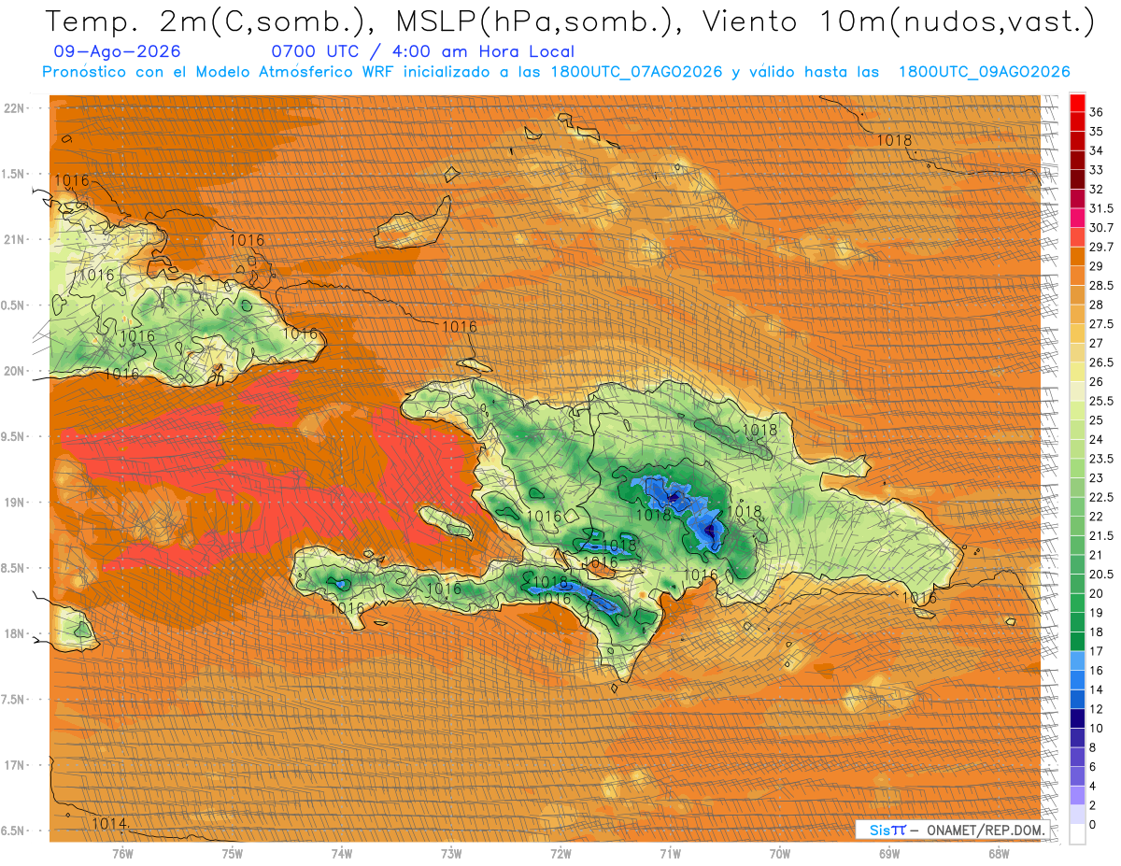Click the valid-until time '1800UTC_09AGO2026'
This screenshot has height=866, width=1121.
click(984, 72)
